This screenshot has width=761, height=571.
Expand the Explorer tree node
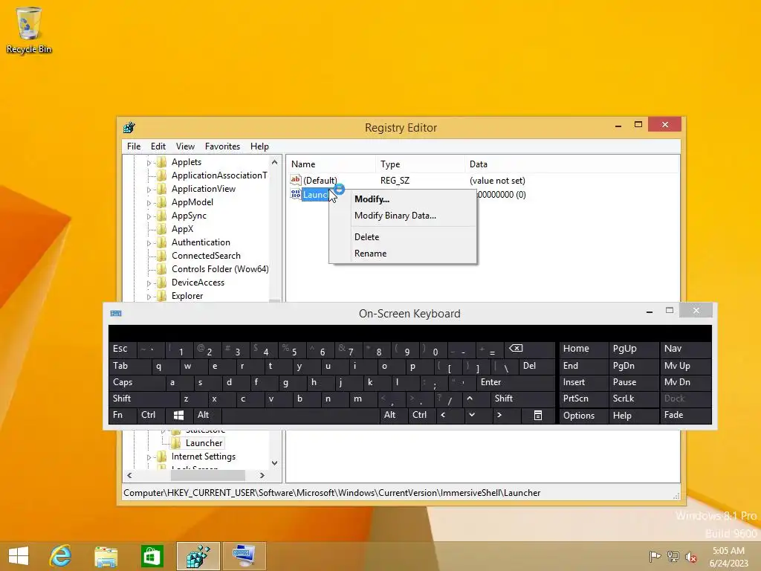pos(149,296)
